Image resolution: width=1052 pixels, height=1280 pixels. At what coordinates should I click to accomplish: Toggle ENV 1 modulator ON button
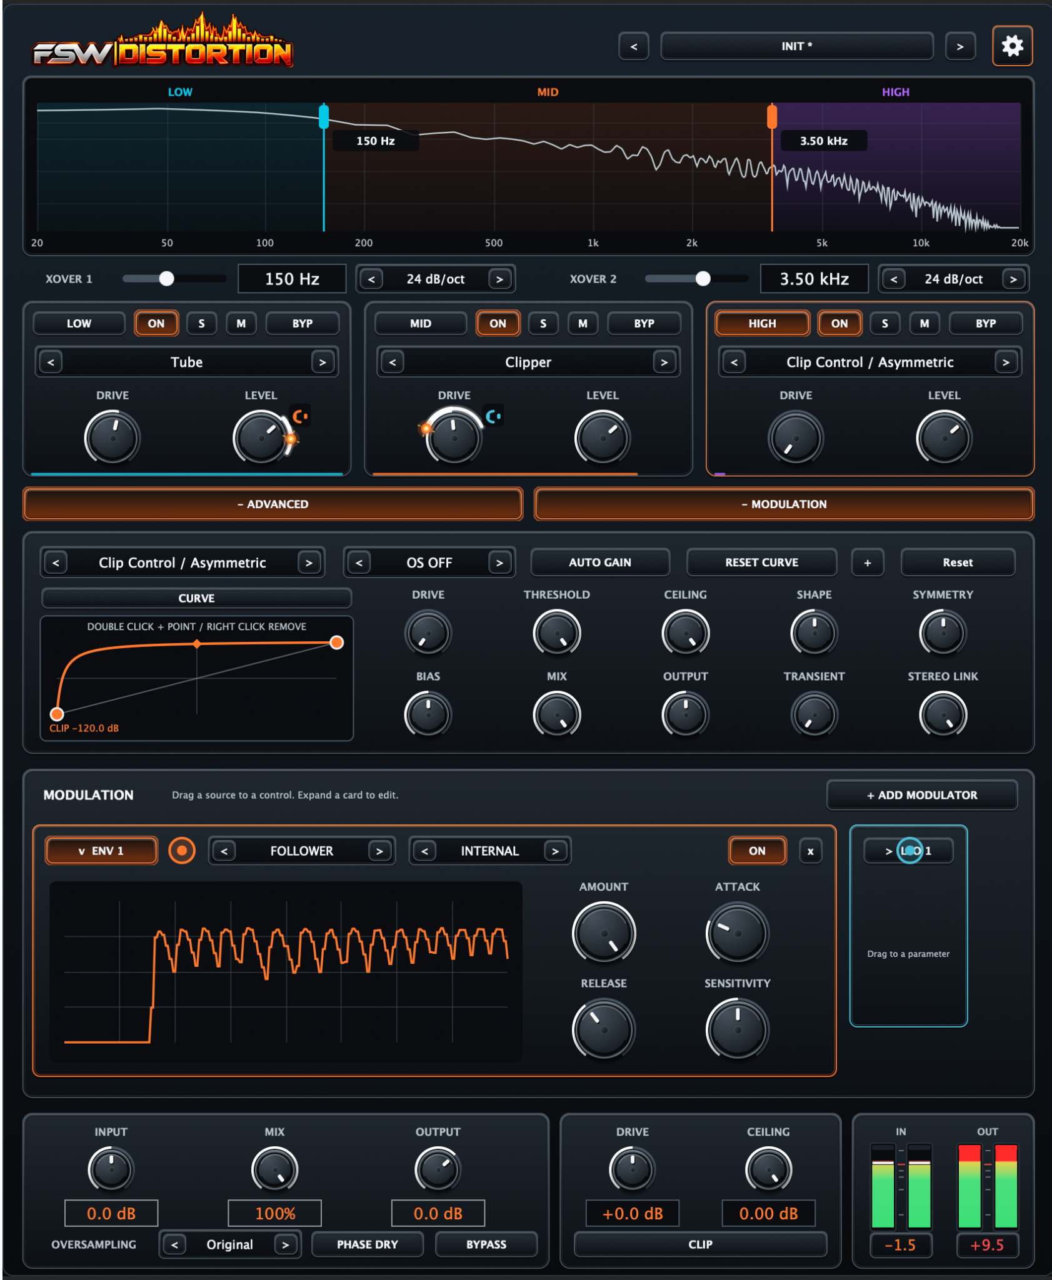click(x=757, y=851)
